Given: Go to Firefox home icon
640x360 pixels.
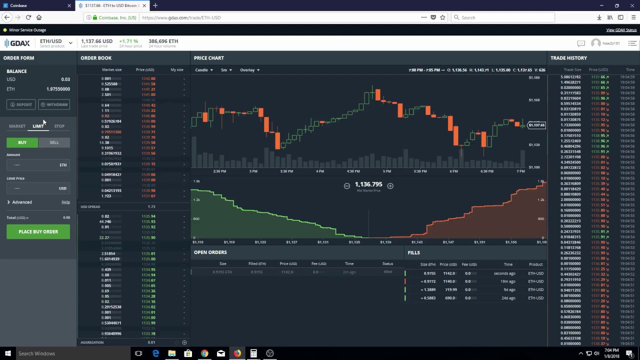Looking at the screenshot, I should tap(39, 17).
